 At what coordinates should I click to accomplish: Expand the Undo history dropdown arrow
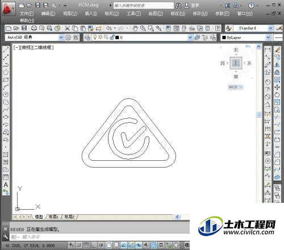click(115, 28)
